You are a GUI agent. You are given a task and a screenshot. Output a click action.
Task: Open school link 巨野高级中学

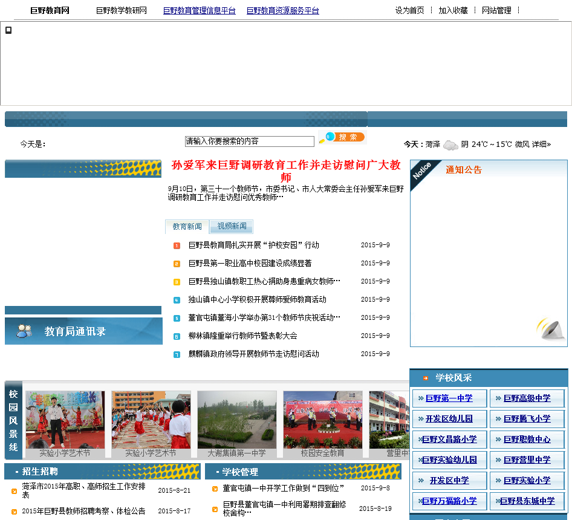527,398
